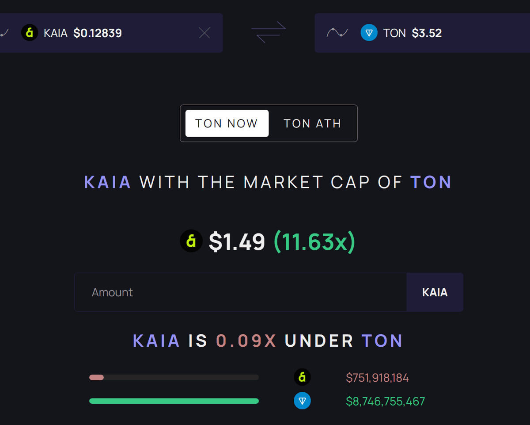Click the TON logo beside the $8,746,755,467 value
Viewport: 530px width, 425px height.
point(302,401)
